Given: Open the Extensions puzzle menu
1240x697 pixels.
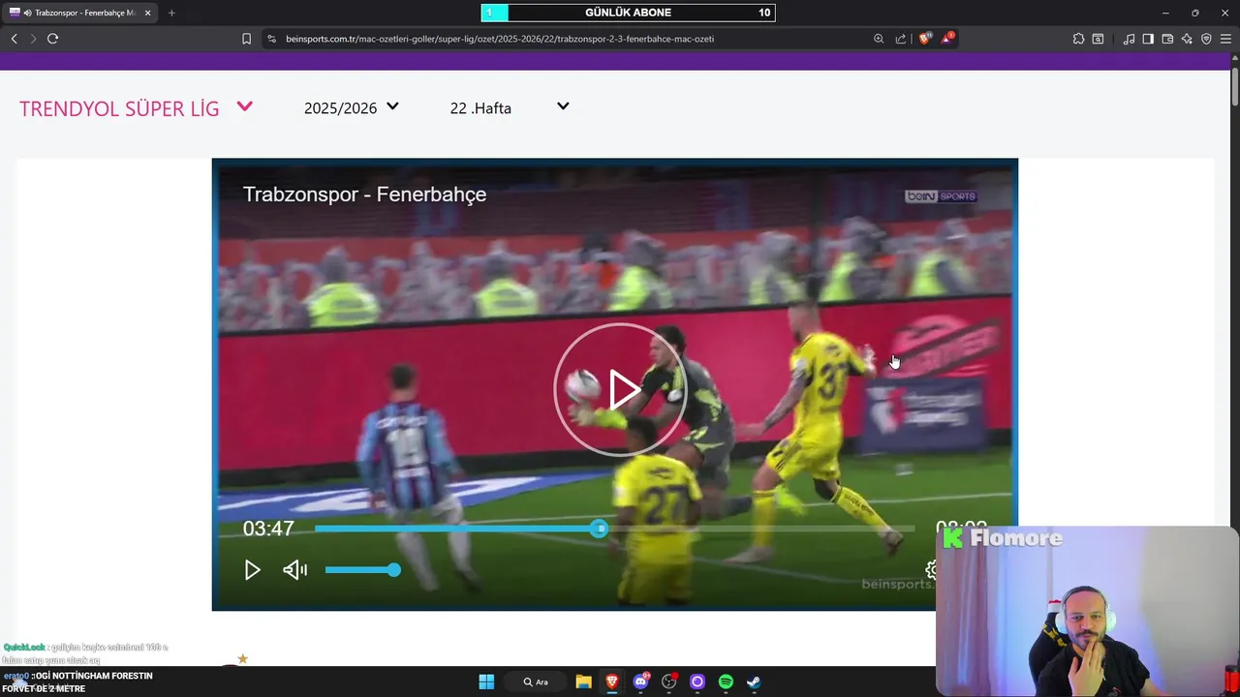Looking at the screenshot, I should (1078, 39).
